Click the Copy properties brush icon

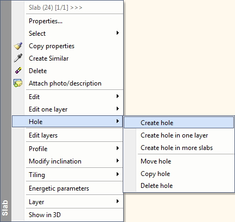pos(18,46)
